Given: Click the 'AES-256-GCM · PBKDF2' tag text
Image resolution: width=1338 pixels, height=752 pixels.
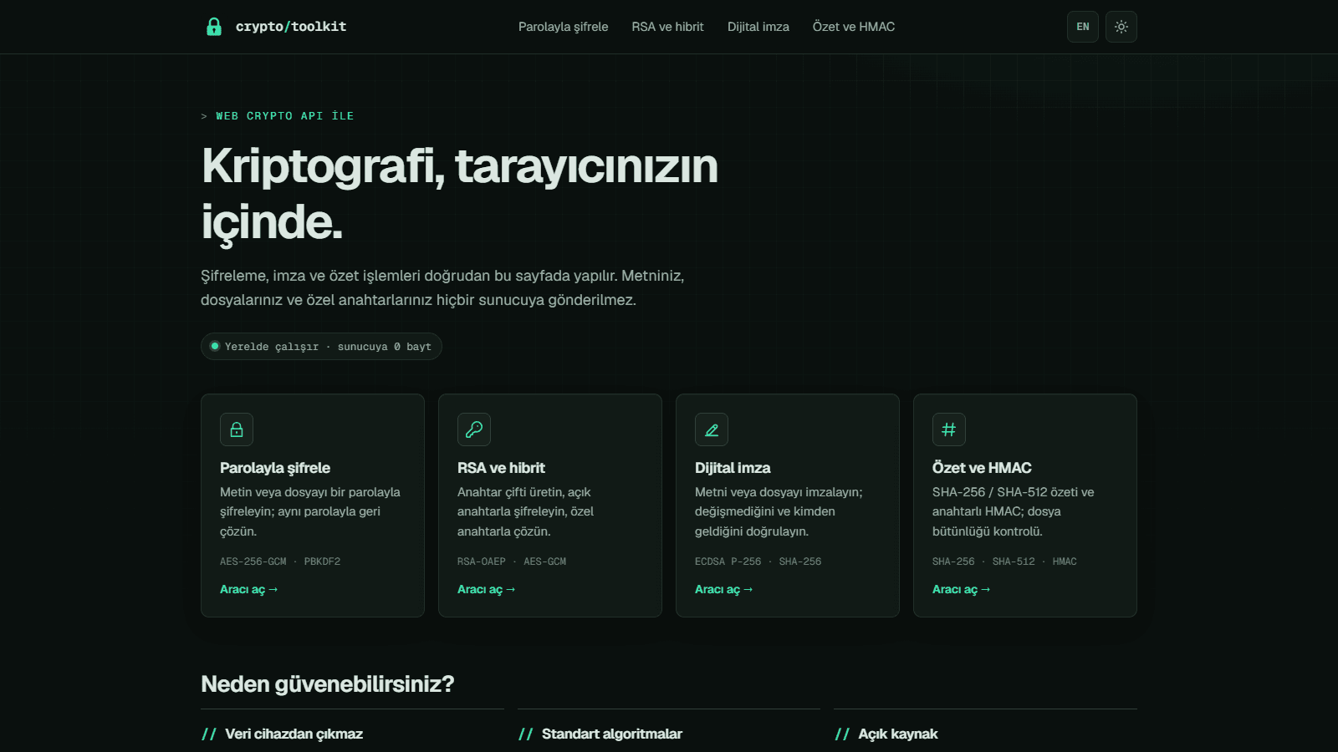Looking at the screenshot, I should point(280,561).
